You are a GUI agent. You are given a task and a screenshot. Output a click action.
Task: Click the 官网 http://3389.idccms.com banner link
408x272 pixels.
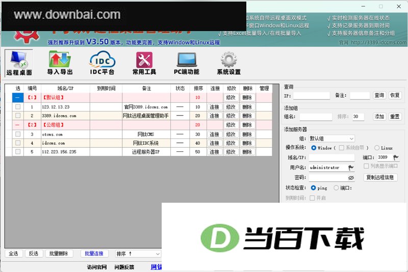pyautogui.click(x=373, y=42)
